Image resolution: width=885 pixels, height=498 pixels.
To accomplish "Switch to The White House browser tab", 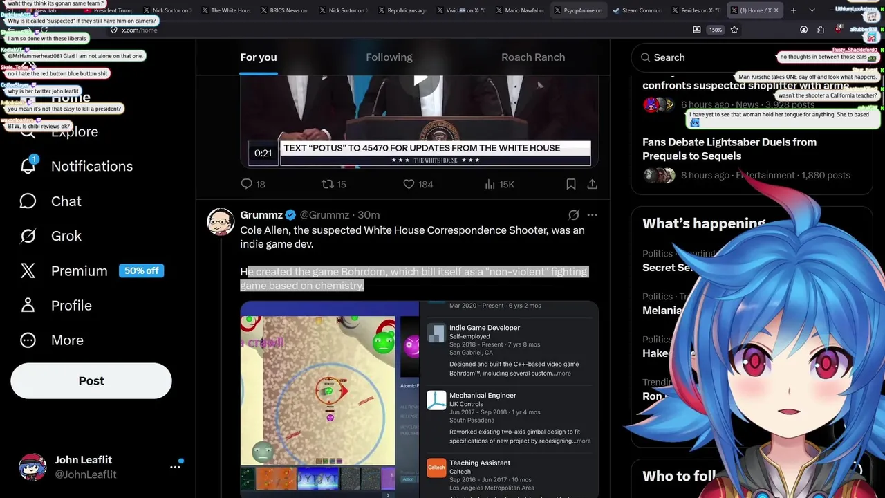I will pos(225,10).
